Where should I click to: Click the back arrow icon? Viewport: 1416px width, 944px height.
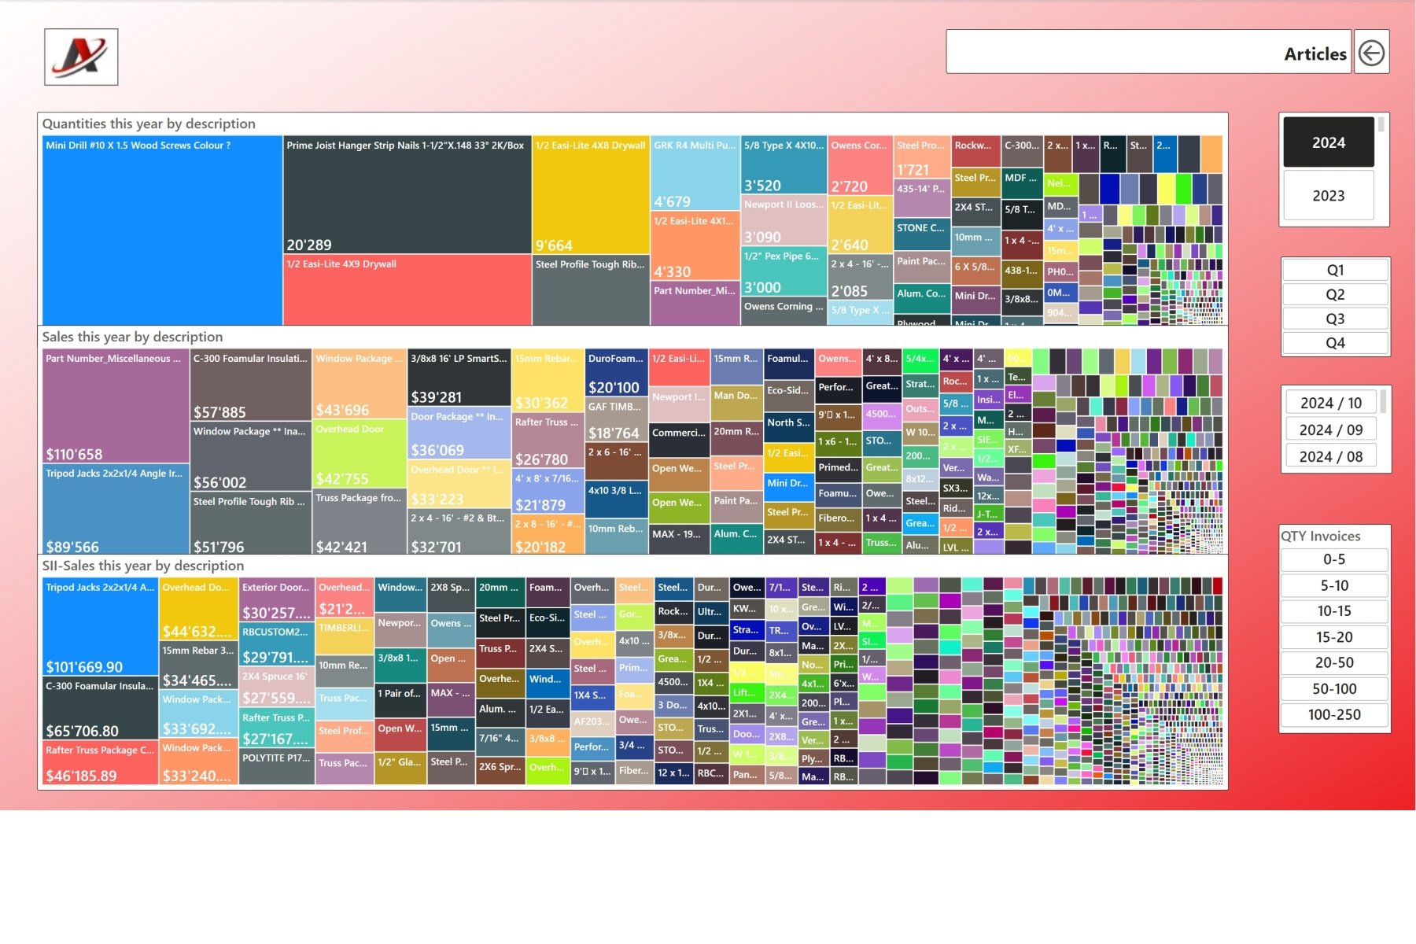tap(1371, 53)
